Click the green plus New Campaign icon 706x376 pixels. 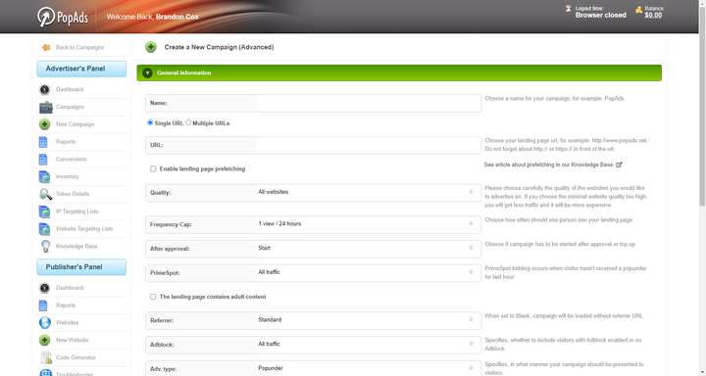[x=44, y=124]
